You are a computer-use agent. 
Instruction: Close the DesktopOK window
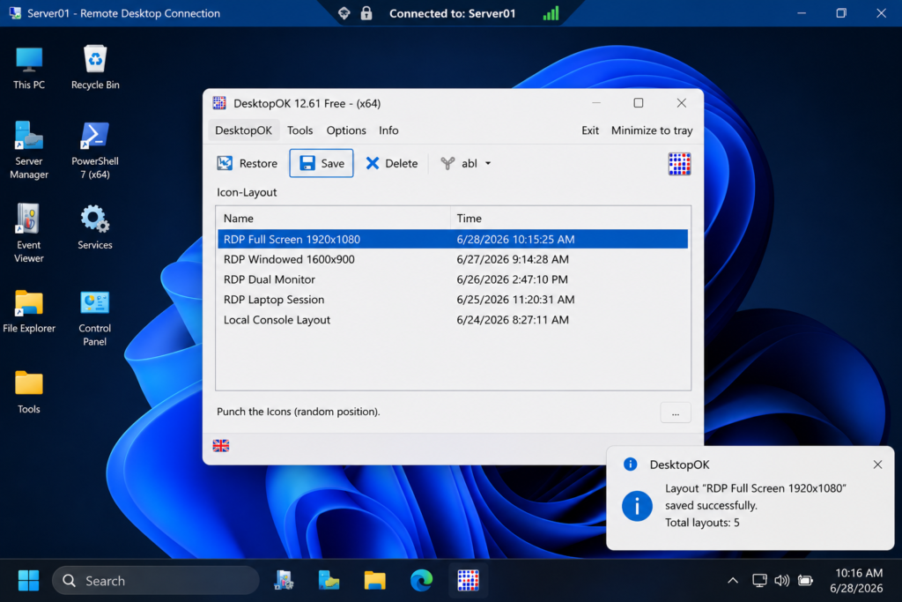coord(681,103)
